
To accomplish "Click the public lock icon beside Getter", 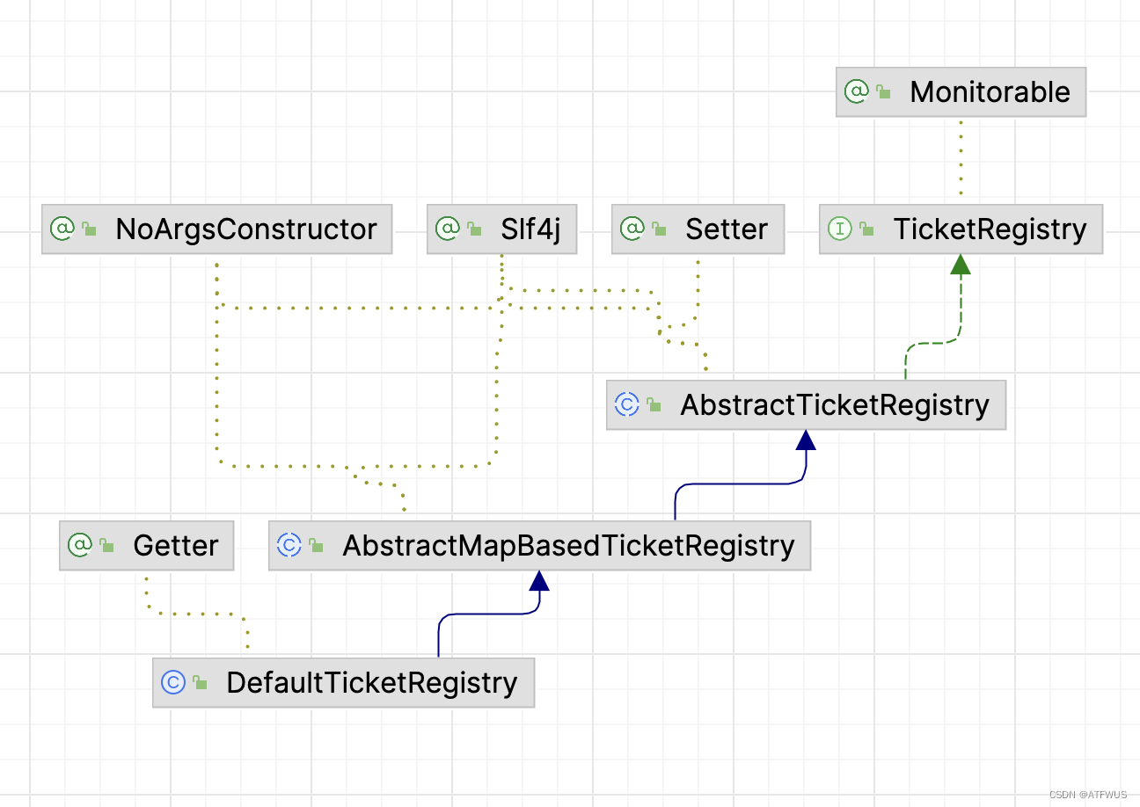I will coord(107,546).
